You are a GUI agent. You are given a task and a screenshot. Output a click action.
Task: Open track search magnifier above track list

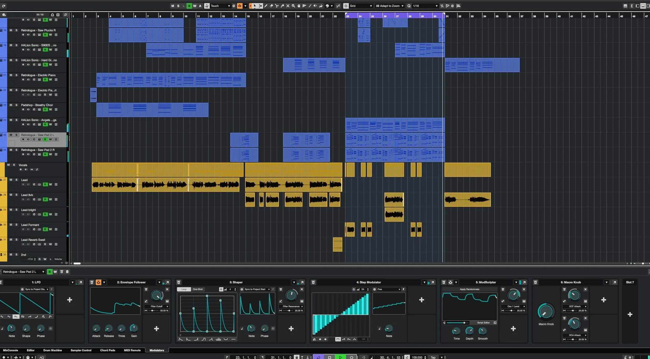pyautogui.click(x=65, y=15)
